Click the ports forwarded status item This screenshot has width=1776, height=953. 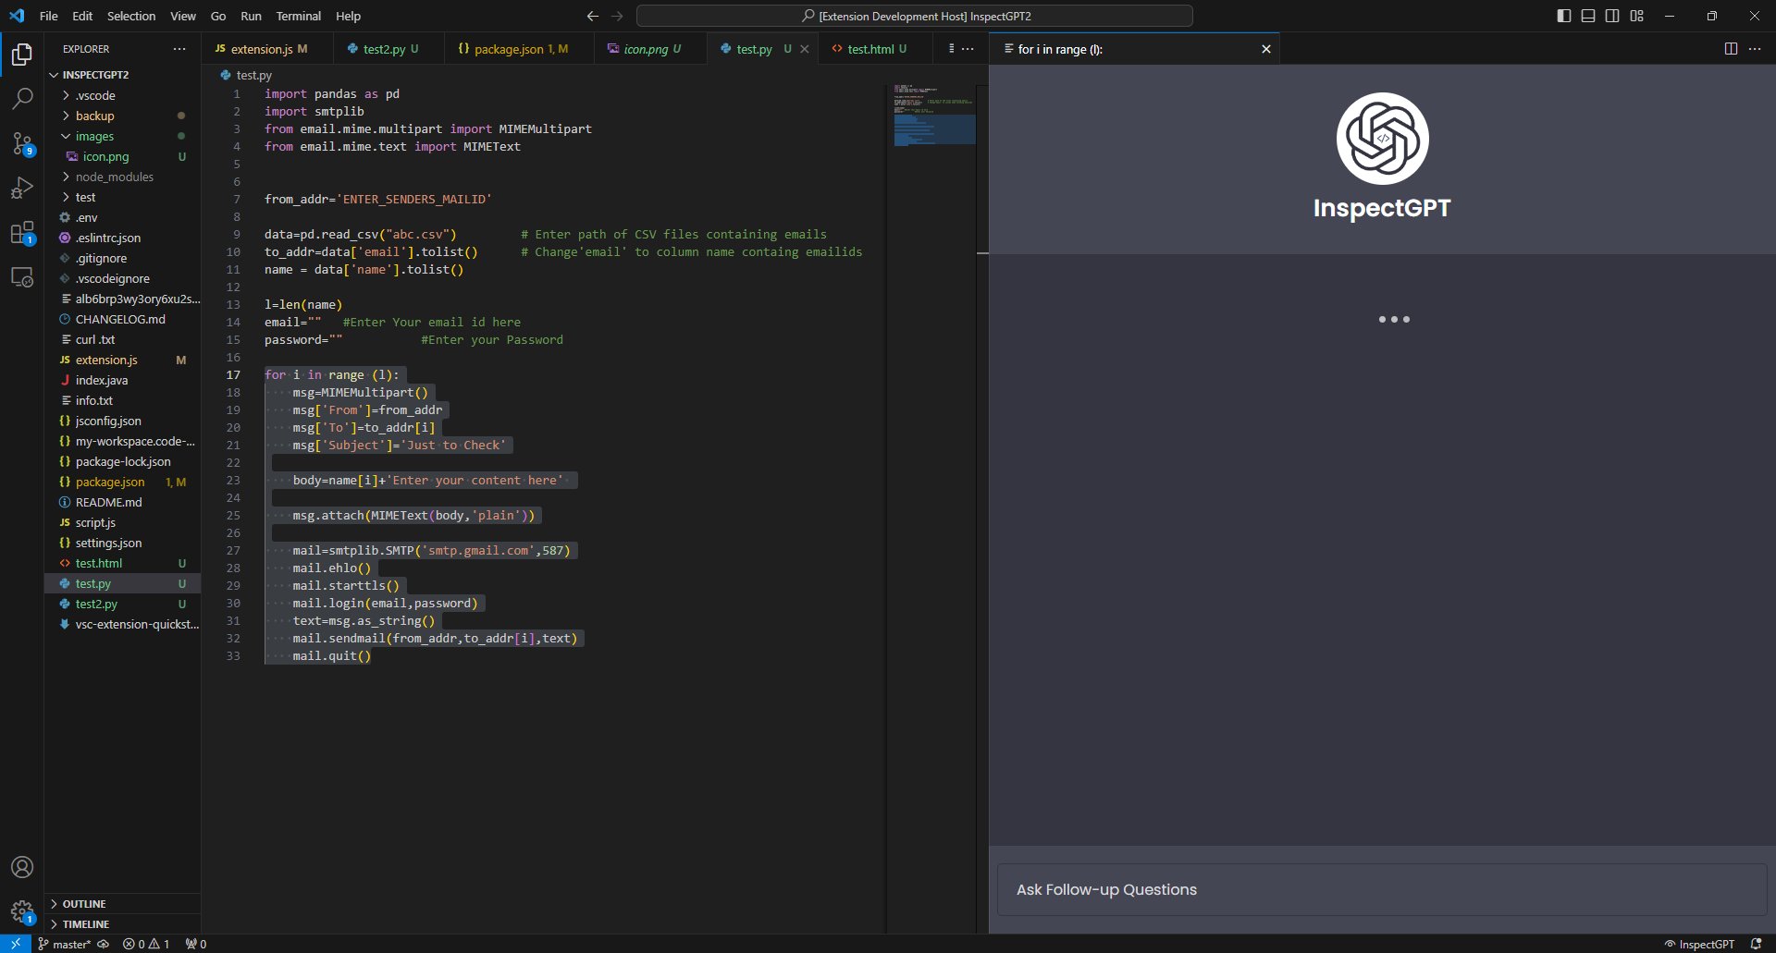click(x=196, y=944)
